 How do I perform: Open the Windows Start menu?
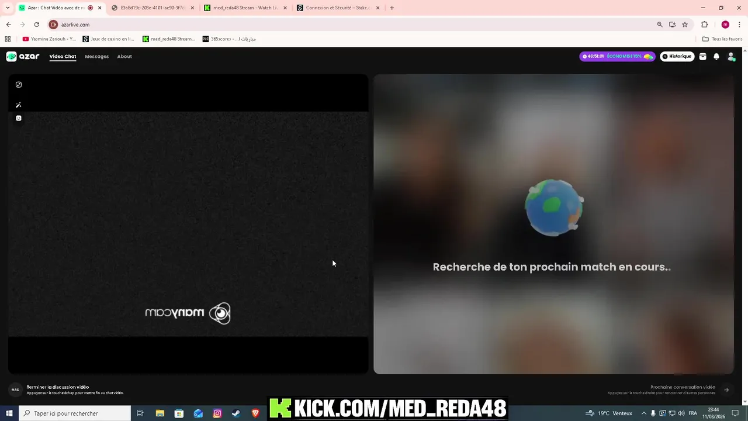[9, 413]
